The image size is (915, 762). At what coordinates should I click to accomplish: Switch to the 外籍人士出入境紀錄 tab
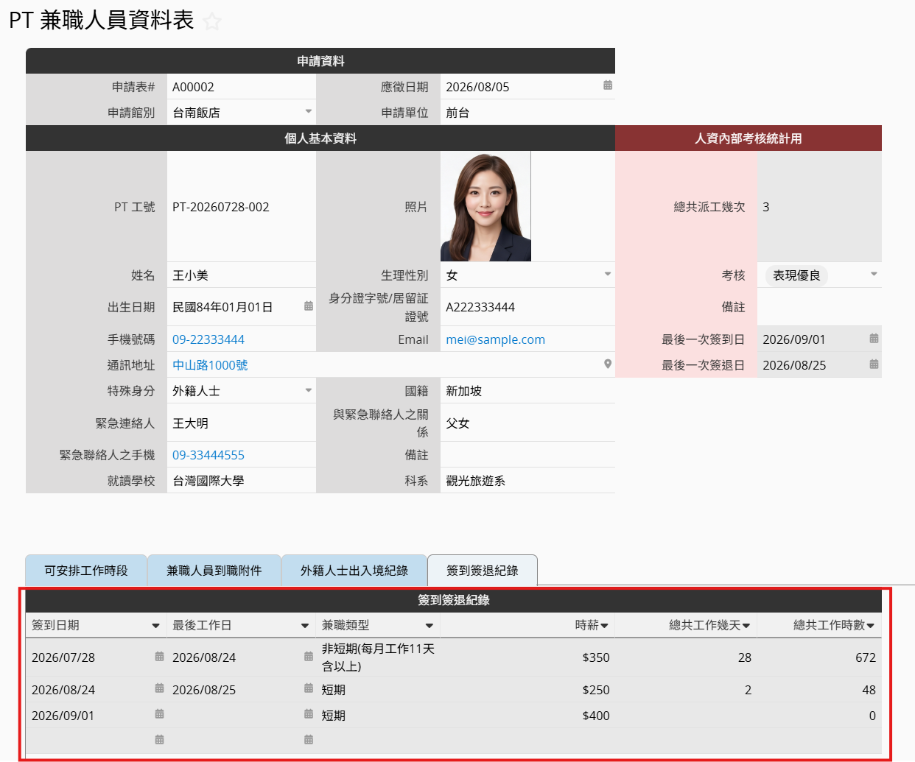(x=354, y=571)
